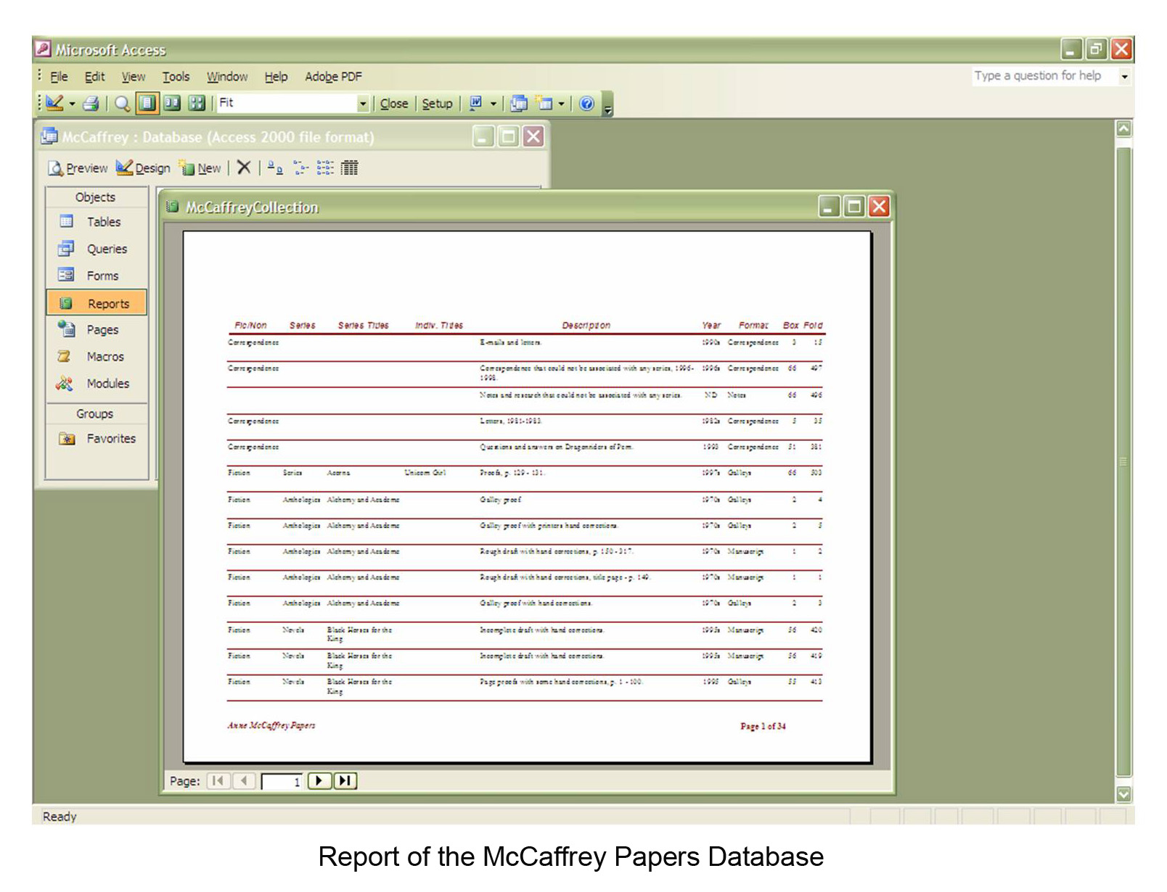
Task: Click New in the database window
Action: tap(200, 168)
